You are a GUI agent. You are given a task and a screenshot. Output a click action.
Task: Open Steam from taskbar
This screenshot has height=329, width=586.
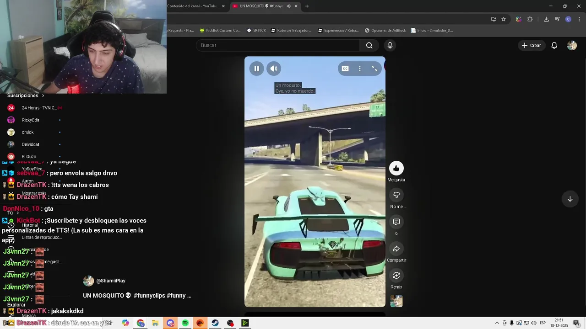(x=215, y=323)
